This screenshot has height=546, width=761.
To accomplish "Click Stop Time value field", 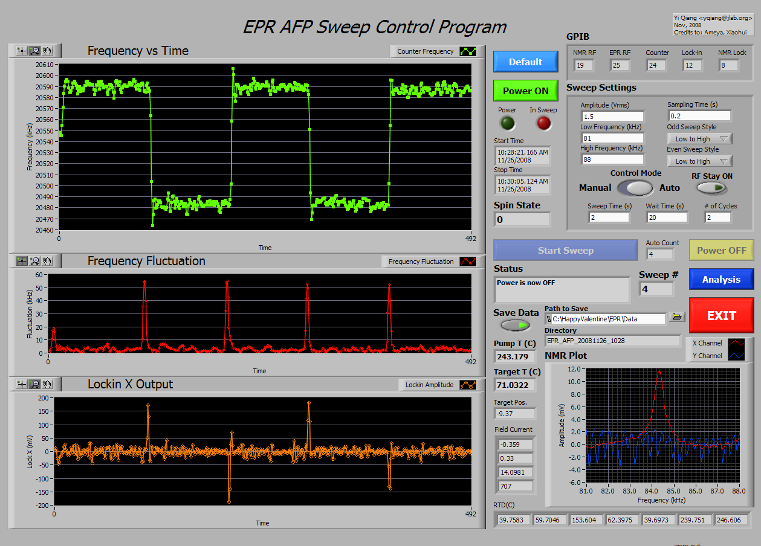I will point(522,184).
